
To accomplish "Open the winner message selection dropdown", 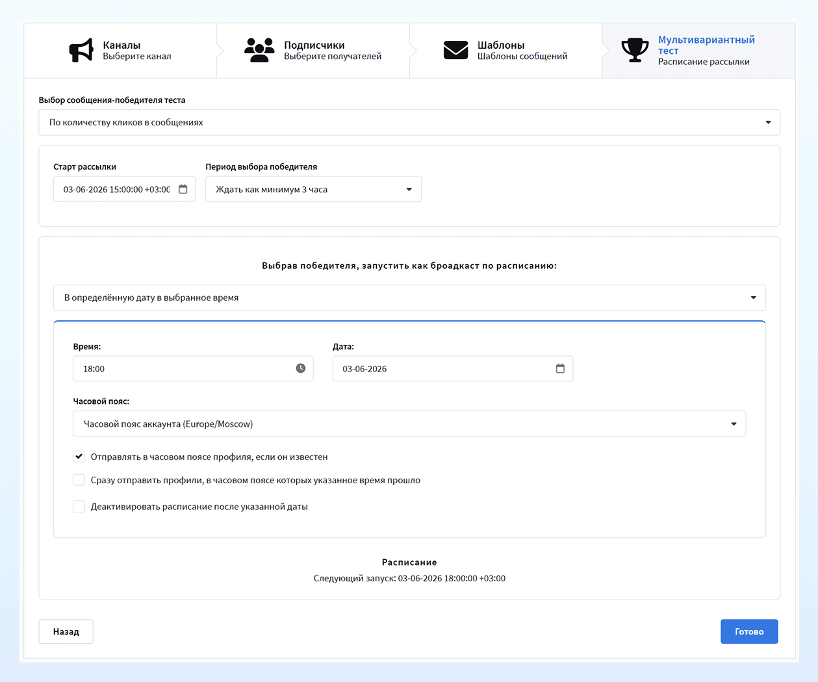I will point(409,122).
